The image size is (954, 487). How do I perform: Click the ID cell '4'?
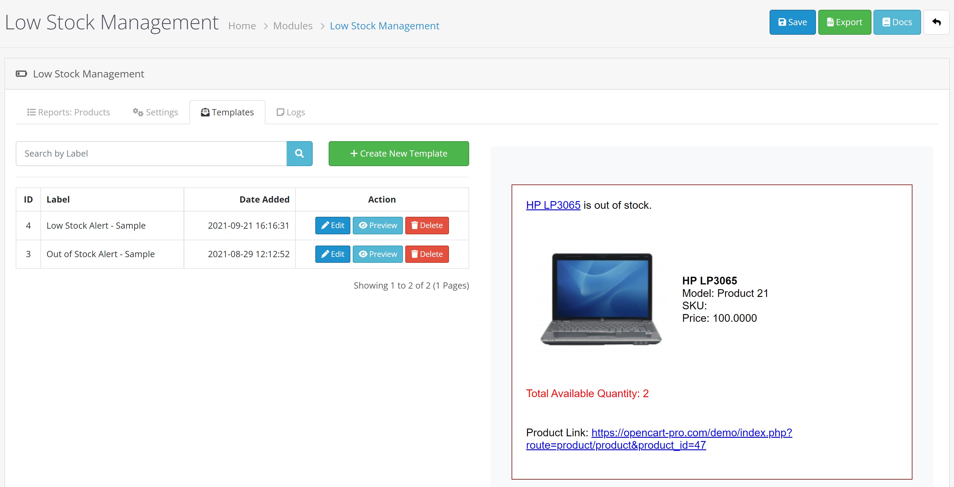(28, 225)
